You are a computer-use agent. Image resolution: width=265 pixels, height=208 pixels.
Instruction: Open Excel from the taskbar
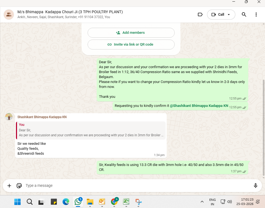pos(126,202)
